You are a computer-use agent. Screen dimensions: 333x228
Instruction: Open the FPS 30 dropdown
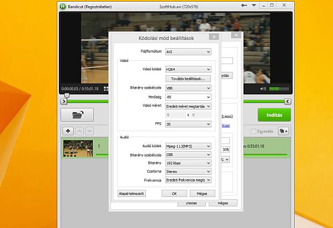coord(188,124)
